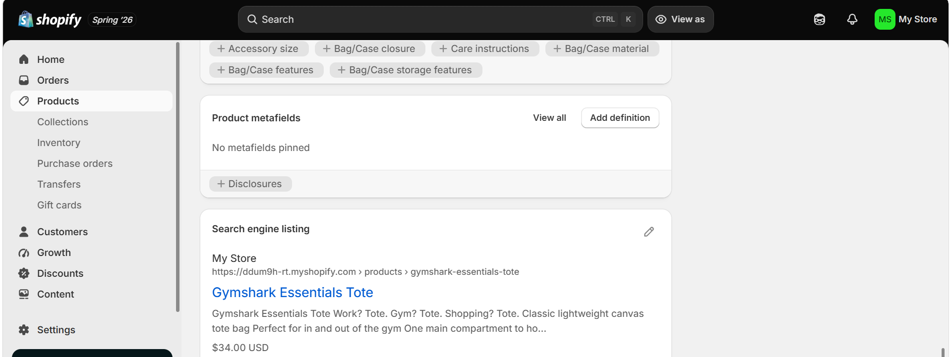The width and height of the screenshot is (951, 357).
Task: Open Customers in sidebar
Action: pyautogui.click(x=91, y=232)
